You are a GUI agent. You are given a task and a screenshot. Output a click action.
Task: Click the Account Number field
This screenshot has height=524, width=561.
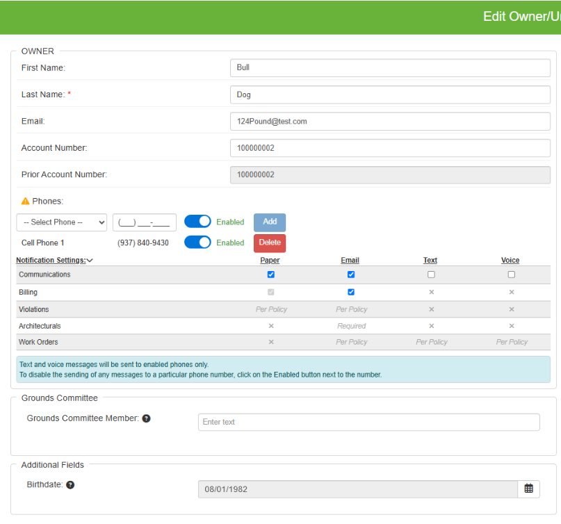pyautogui.click(x=390, y=148)
